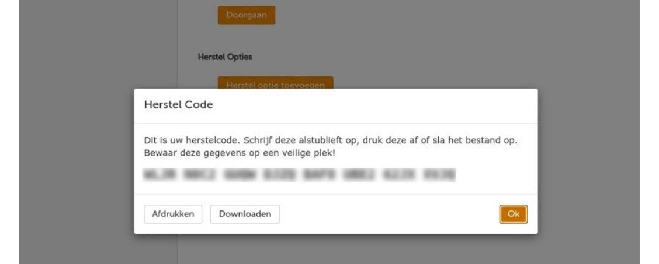Click Downloaden to save the recovery code
The width and height of the screenshot is (659, 264).
[245, 214]
